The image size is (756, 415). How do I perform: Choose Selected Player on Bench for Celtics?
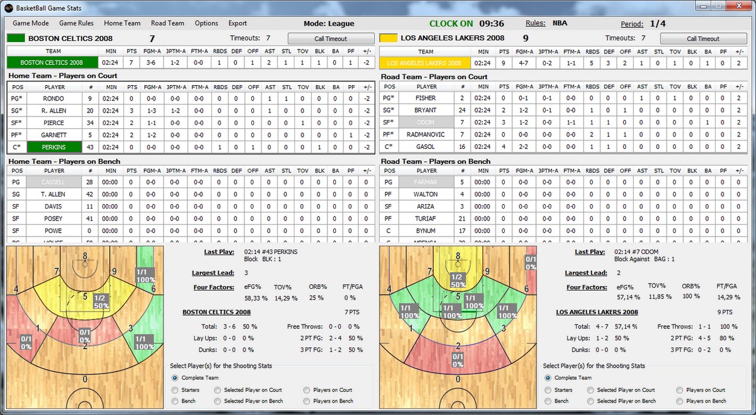tap(217, 401)
